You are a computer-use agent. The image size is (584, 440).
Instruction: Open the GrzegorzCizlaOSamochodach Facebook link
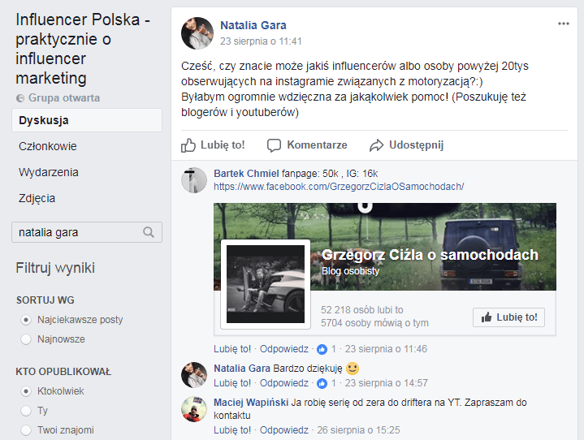pyautogui.click(x=339, y=187)
